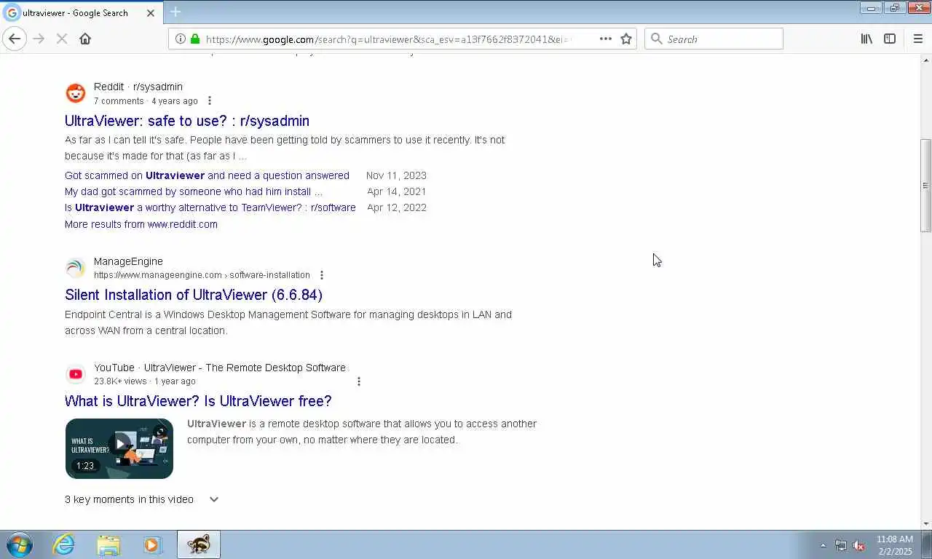Open the Windows Start menu

(20, 544)
